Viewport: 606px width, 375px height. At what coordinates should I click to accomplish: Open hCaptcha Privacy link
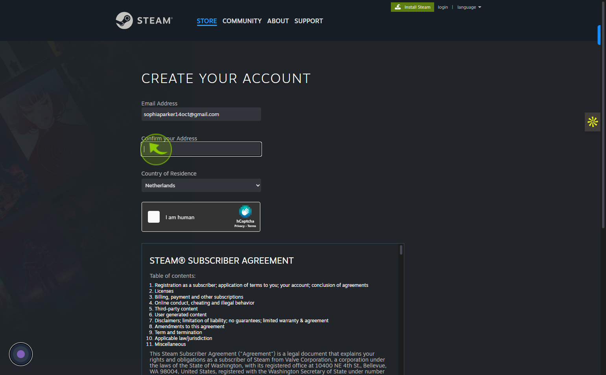239,226
